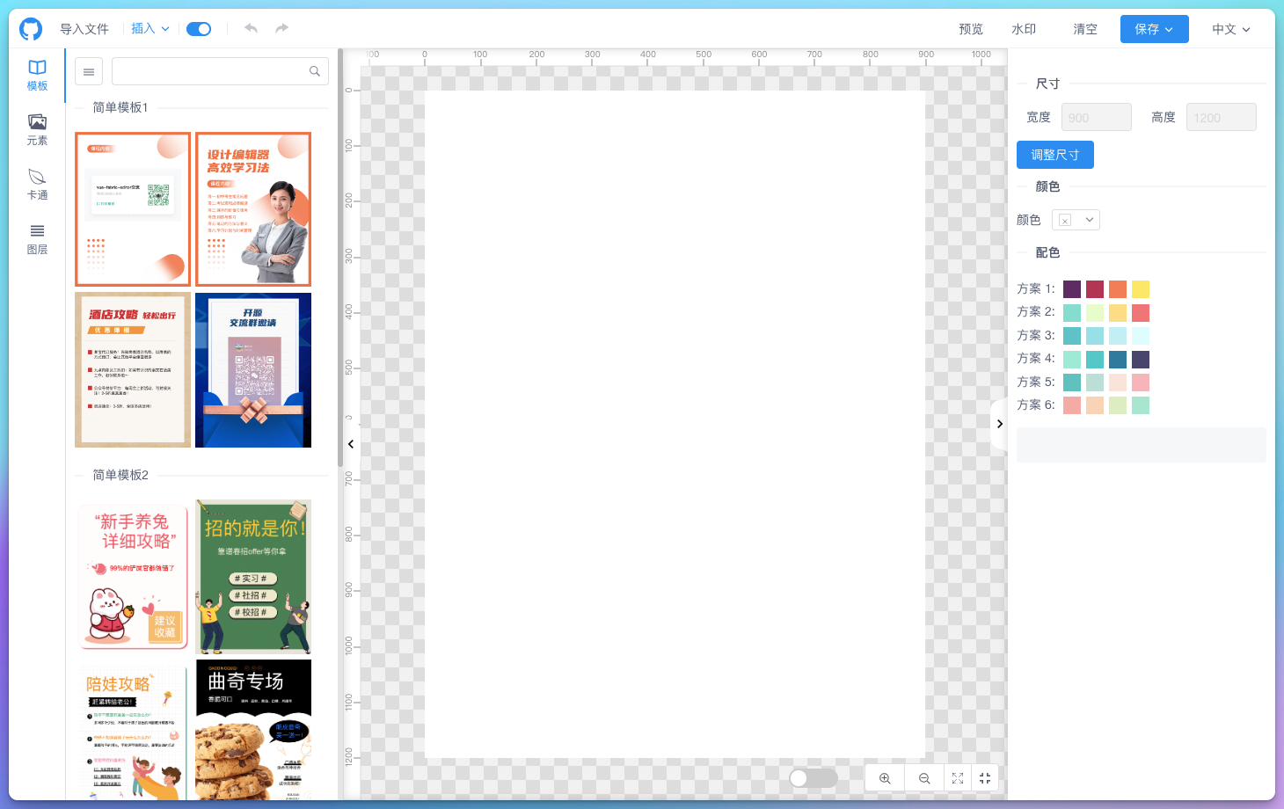Flip the blue toggle switch in the top toolbar
Viewport: 1284px width, 809px height.
coord(199,28)
